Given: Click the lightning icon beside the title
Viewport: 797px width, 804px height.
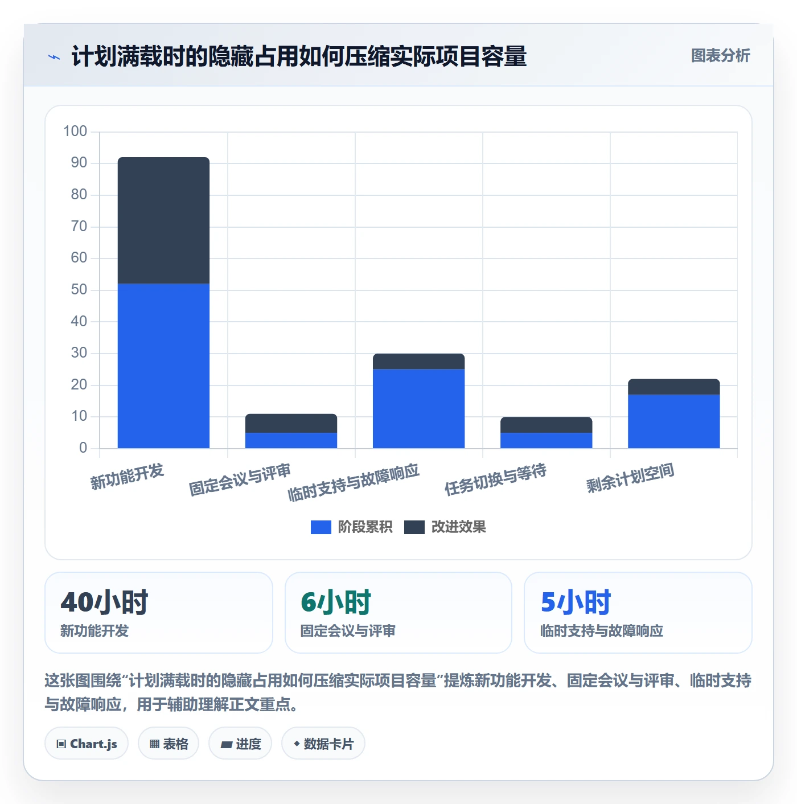Looking at the screenshot, I should (x=54, y=57).
